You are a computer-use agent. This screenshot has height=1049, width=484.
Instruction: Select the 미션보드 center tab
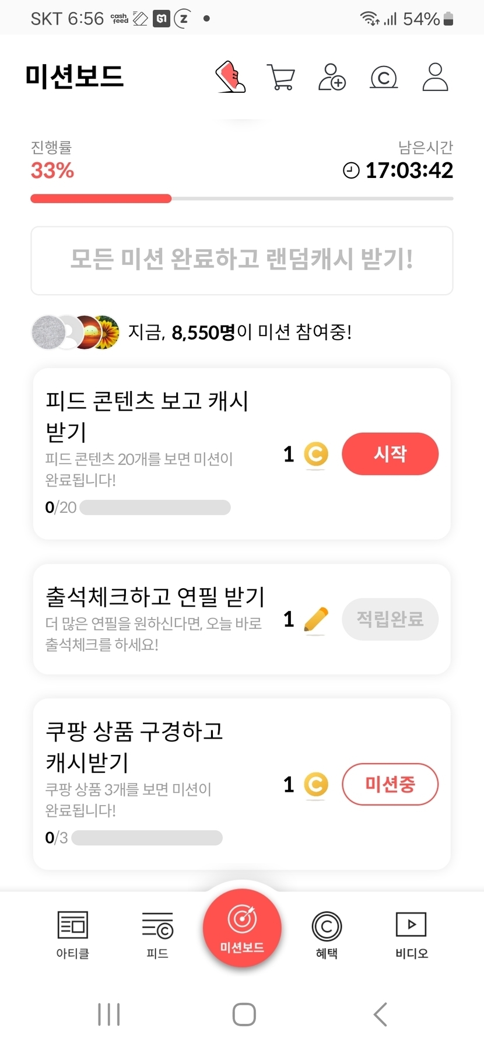tap(242, 928)
